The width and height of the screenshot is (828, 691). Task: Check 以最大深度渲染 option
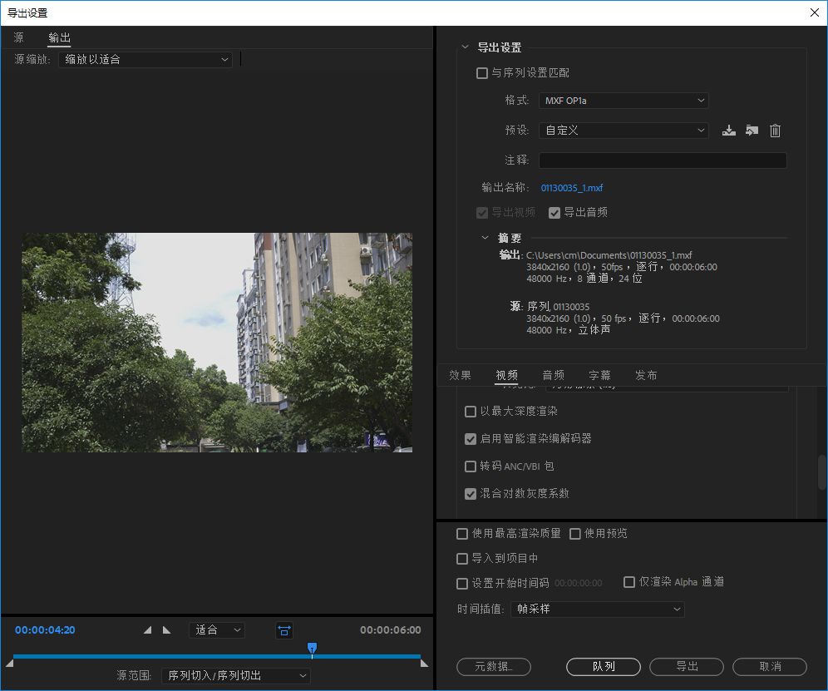(x=471, y=412)
